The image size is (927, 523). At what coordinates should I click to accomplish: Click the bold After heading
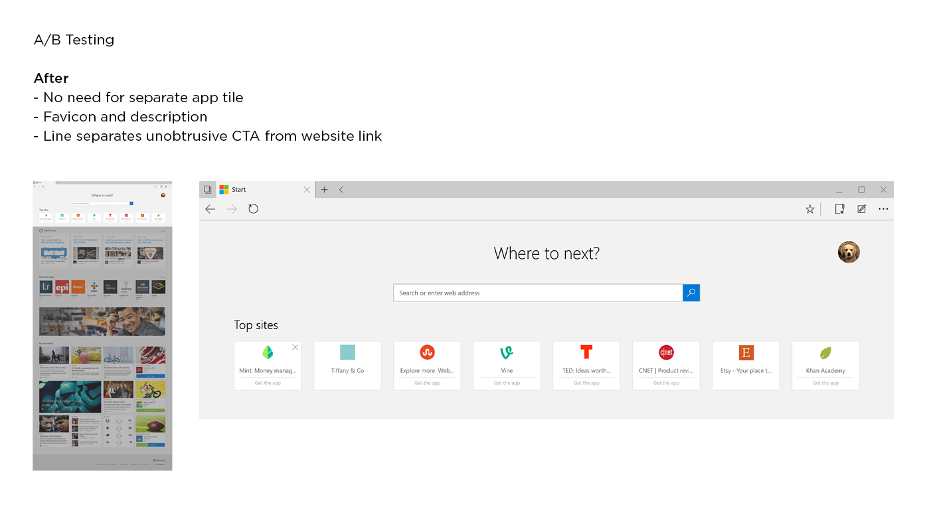tap(51, 78)
